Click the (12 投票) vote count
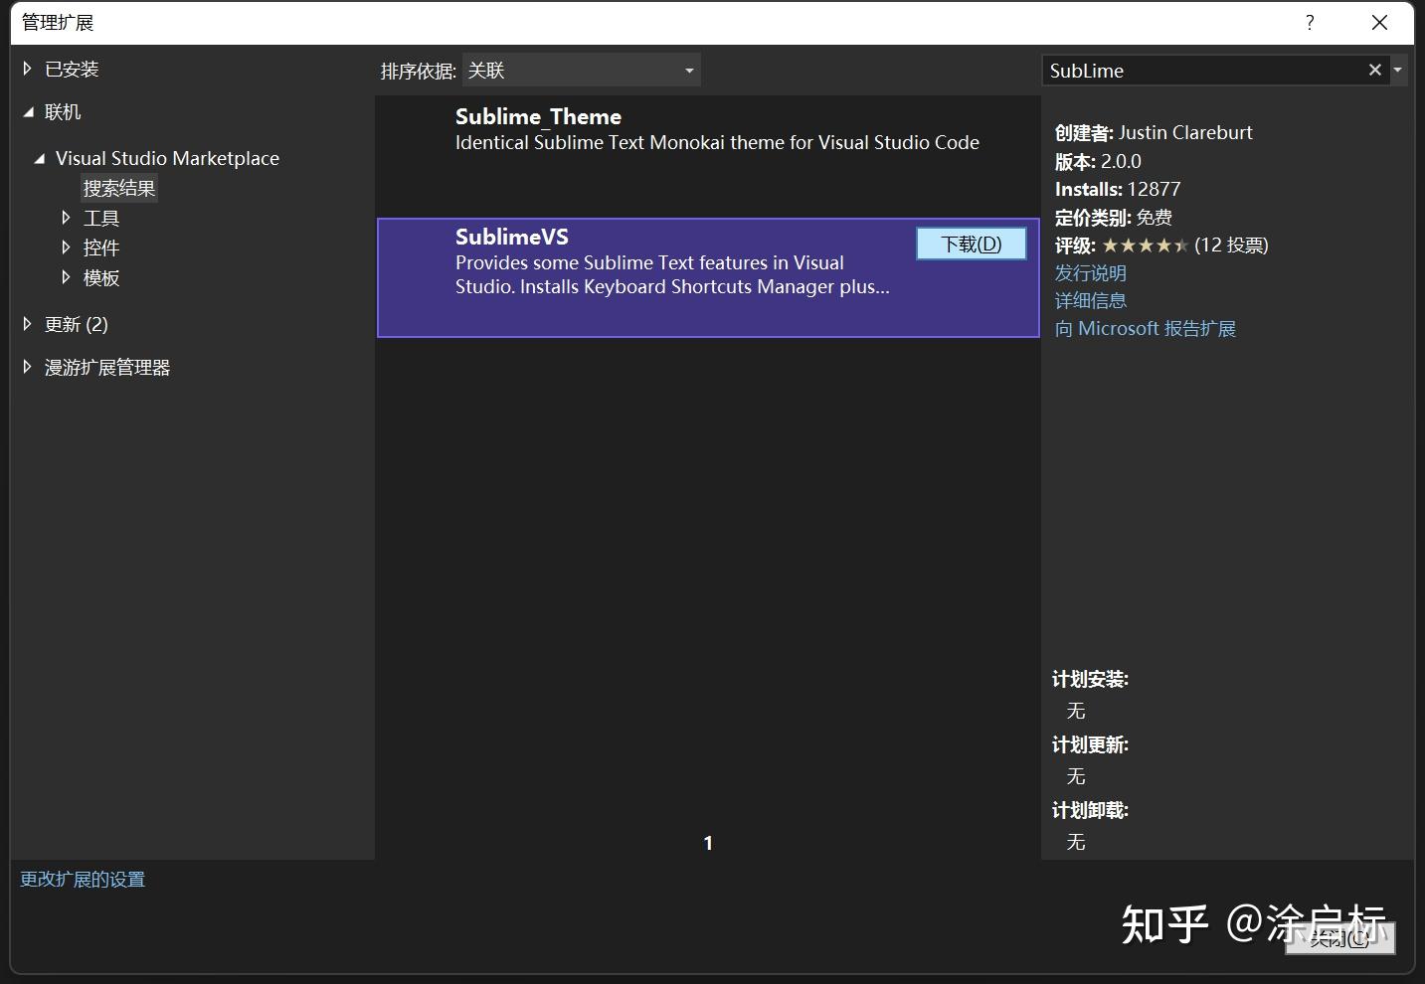 [x=1231, y=245]
